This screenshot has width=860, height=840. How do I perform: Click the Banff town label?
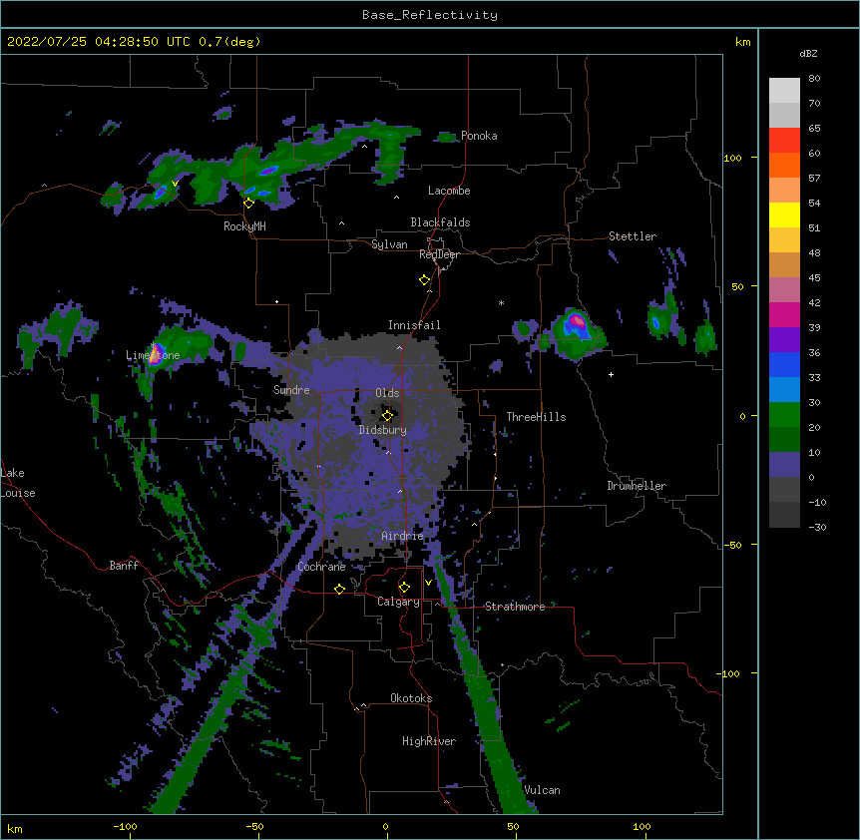tap(124, 566)
